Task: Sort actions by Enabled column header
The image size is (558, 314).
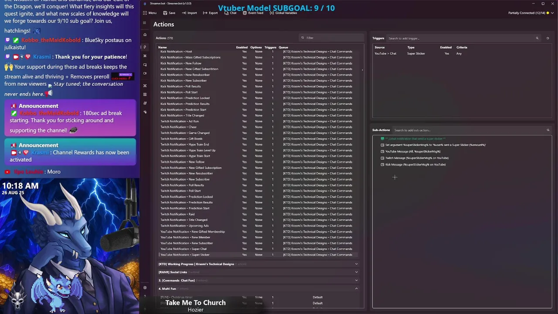Action: [x=242, y=47]
